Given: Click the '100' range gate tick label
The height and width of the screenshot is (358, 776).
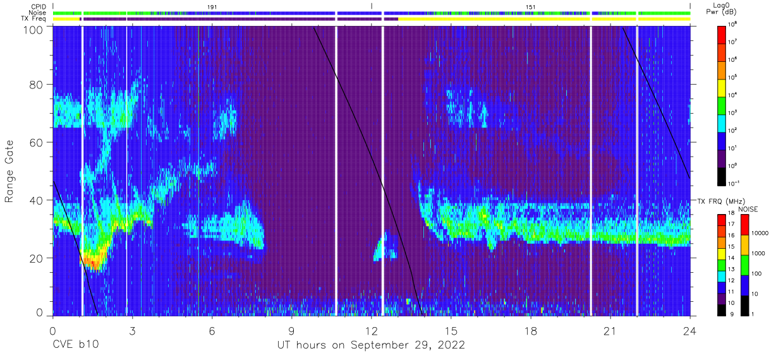Looking at the screenshot, I should pyautogui.click(x=33, y=30).
